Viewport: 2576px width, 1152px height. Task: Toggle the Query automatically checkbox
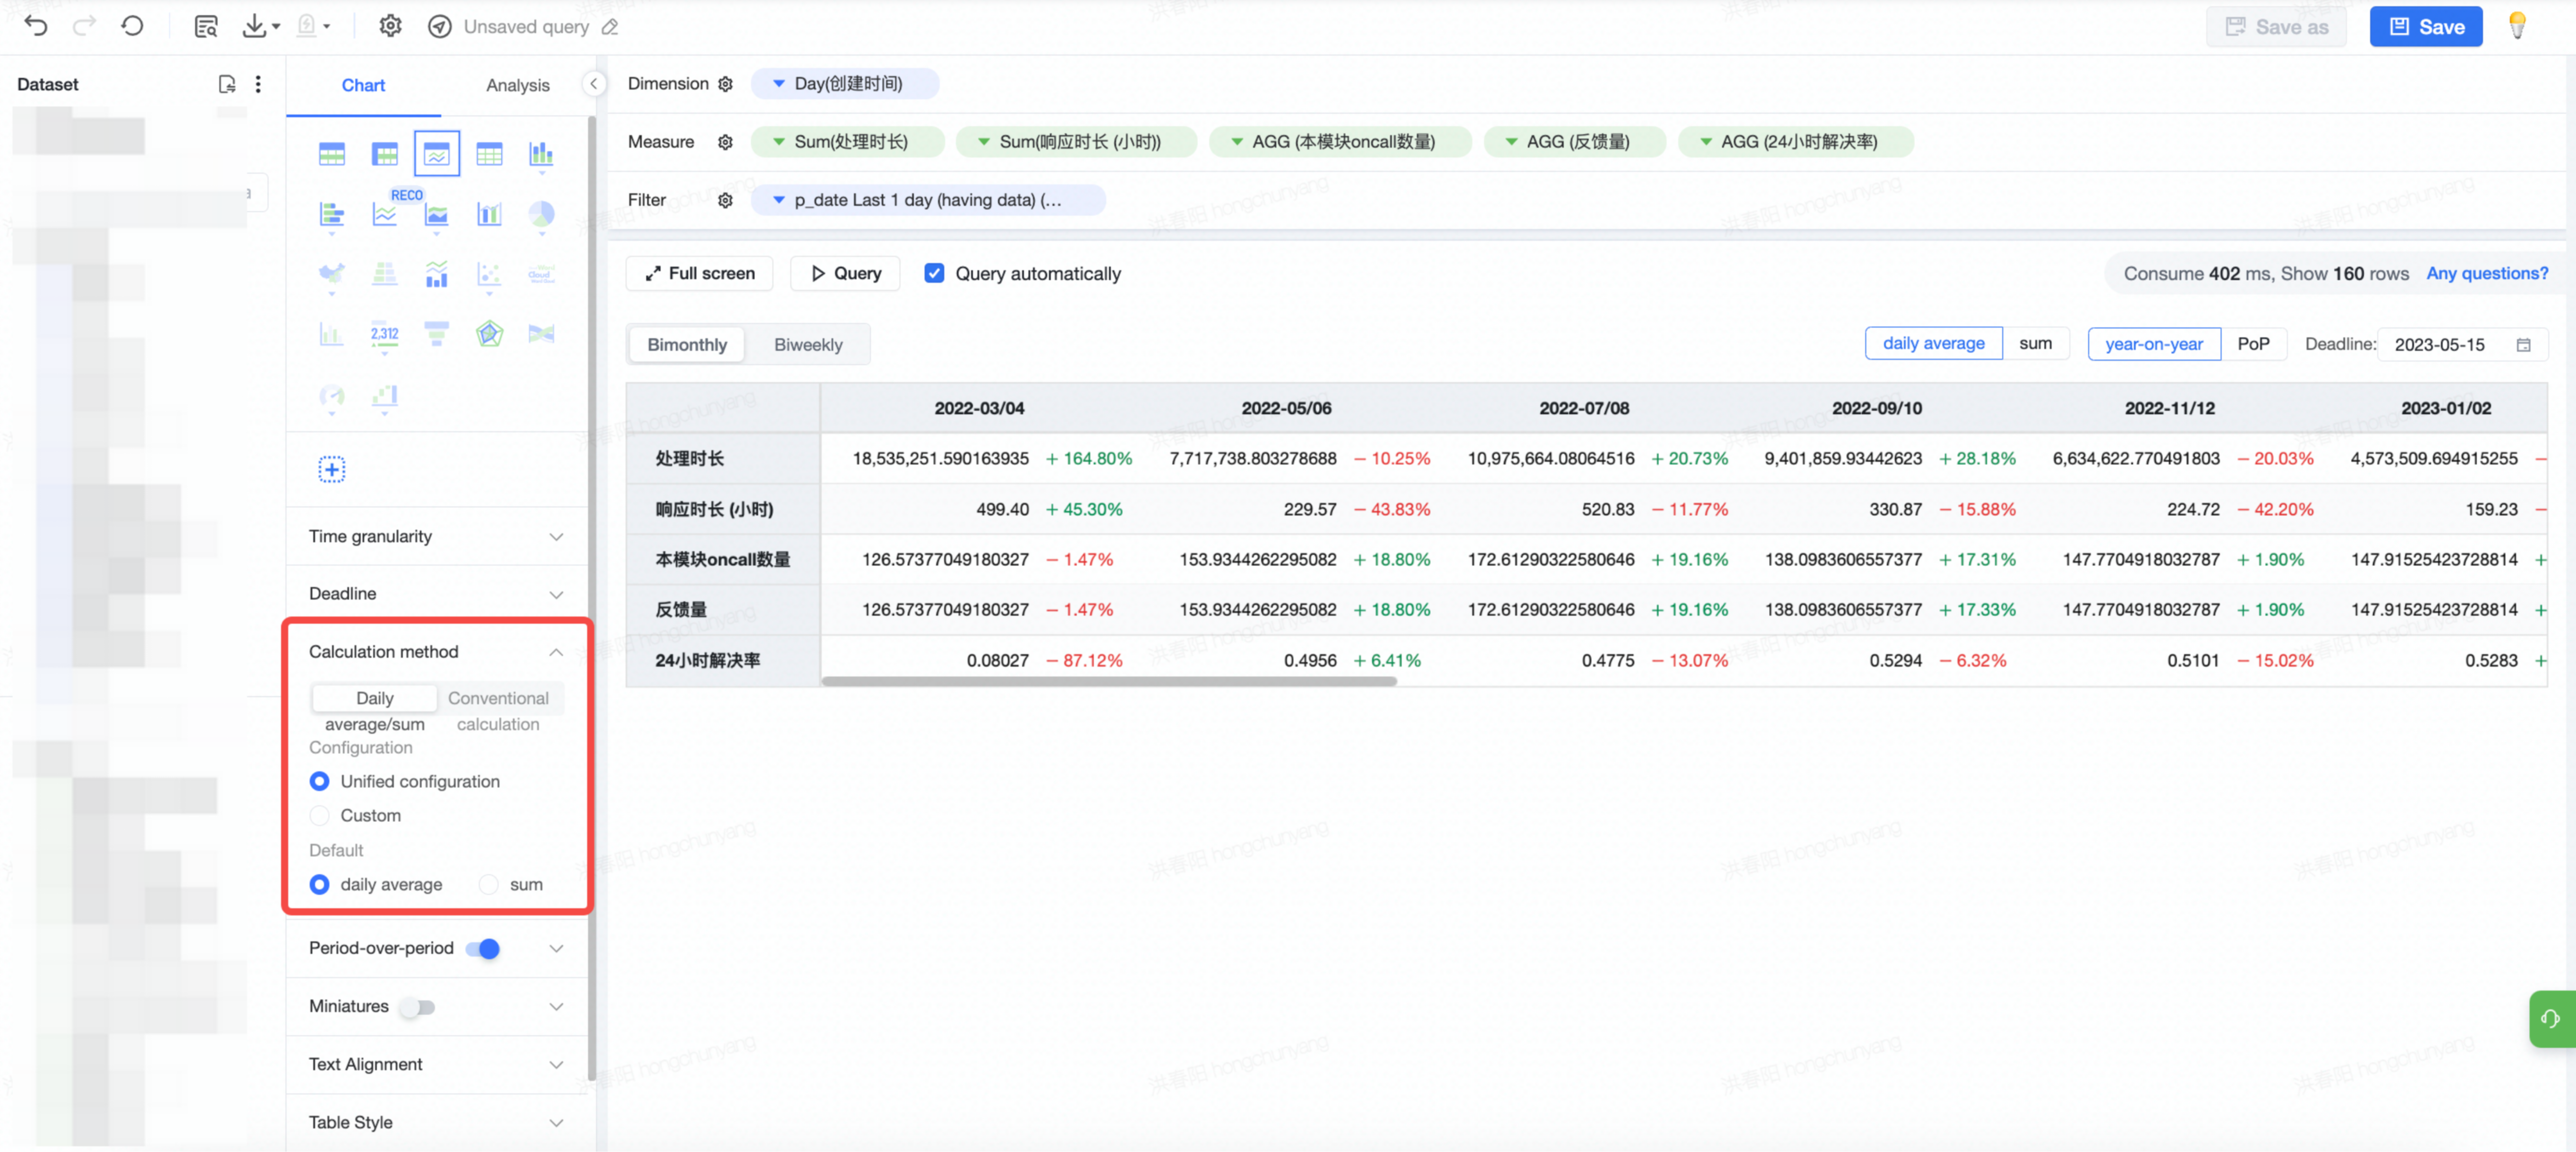click(934, 273)
